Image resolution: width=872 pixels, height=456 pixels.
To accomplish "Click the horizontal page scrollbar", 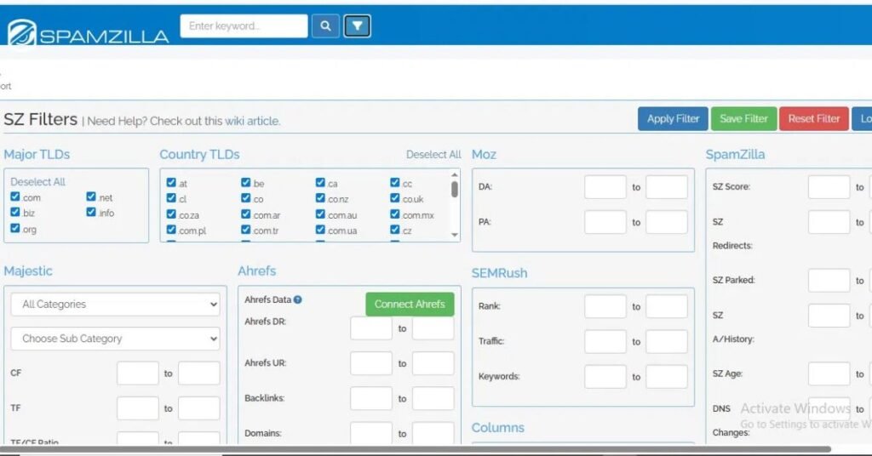I will pyautogui.click(x=416, y=449).
